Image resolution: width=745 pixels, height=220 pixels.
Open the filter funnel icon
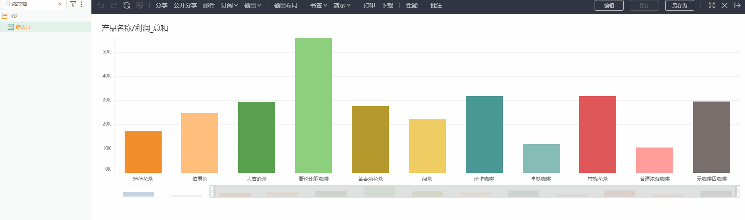(73, 4)
